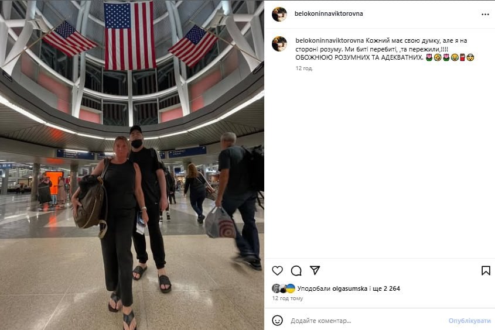The width and height of the screenshot is (495, 330).
Task: Click the avatar beside the caption
Action: [279, 44]
